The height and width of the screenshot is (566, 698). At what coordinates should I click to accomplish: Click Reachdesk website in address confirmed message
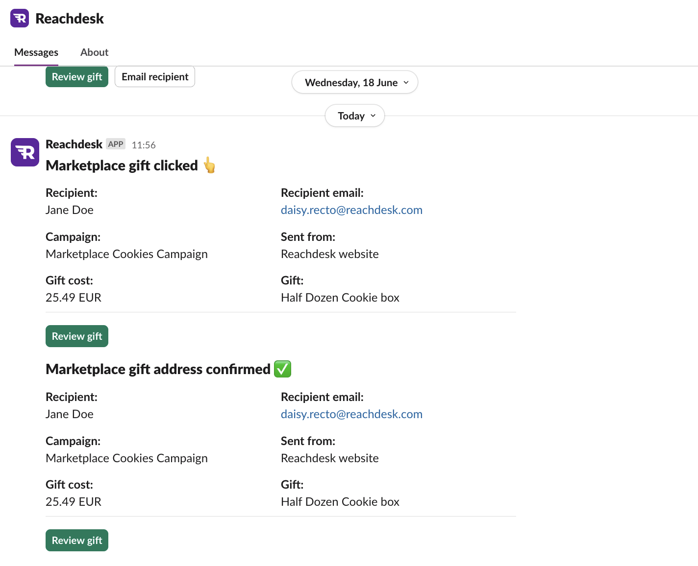(330, 458)
